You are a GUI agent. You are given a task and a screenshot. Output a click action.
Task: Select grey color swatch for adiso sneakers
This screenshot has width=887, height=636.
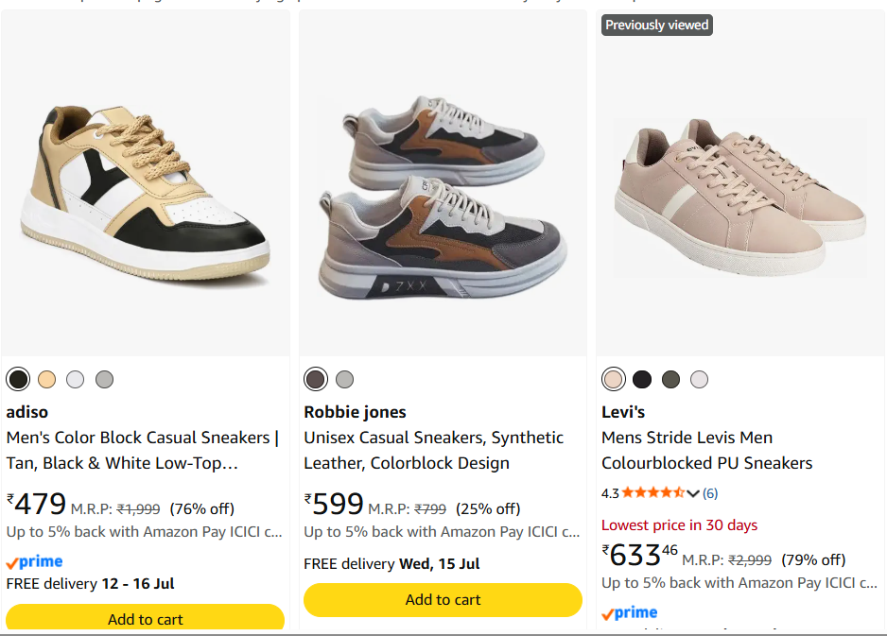click(104, 379)
